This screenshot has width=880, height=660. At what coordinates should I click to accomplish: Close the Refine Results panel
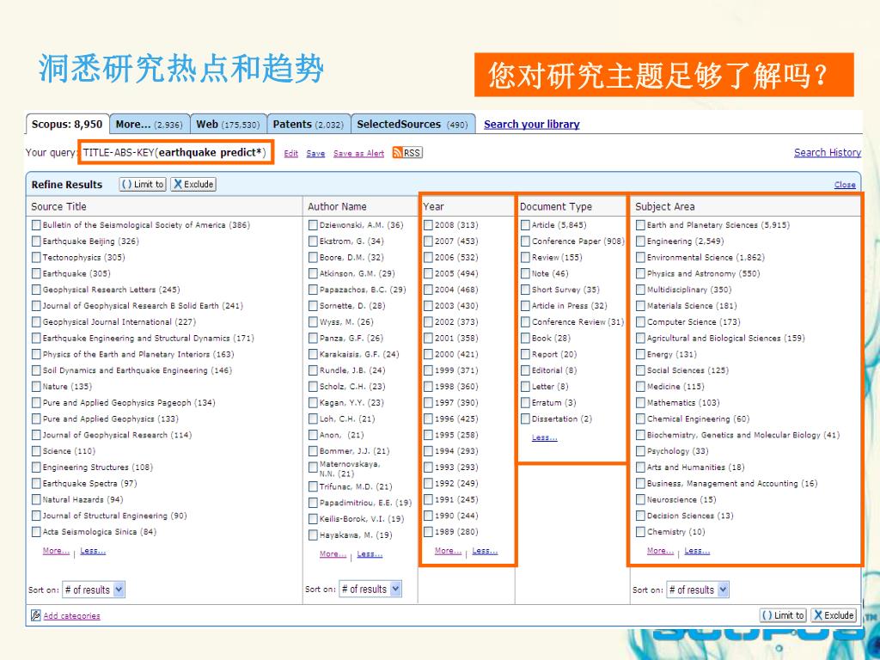(x=845, y=185)
